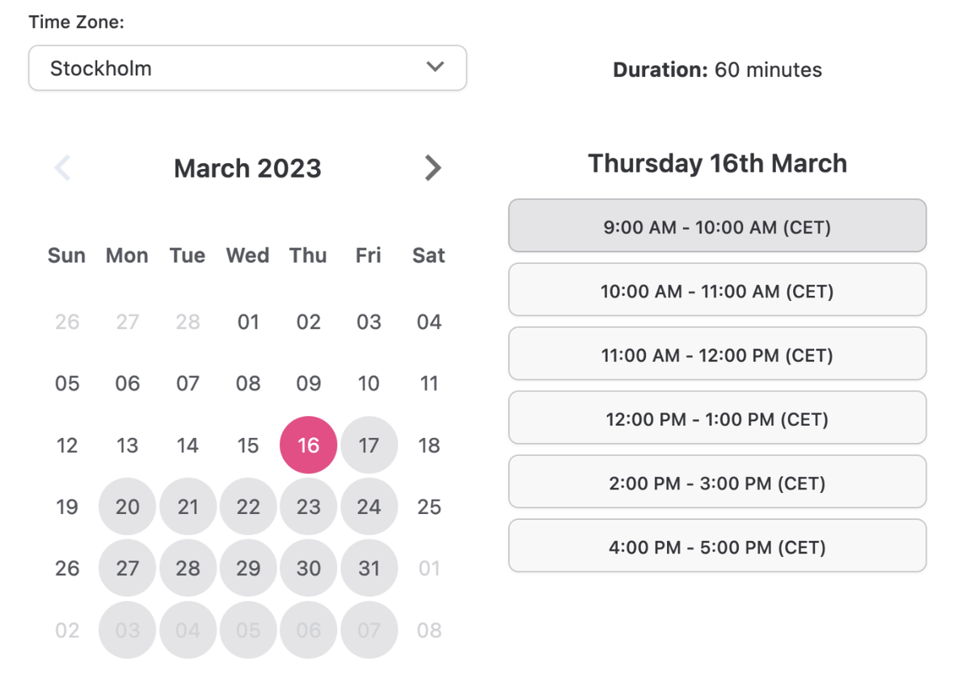Select Thursday March 23 date
970x683 pixels.
(308, 507)
